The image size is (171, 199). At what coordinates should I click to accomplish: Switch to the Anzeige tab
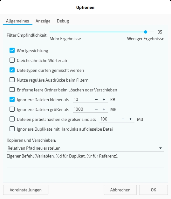pyautogui.click(x=43, y=21)
